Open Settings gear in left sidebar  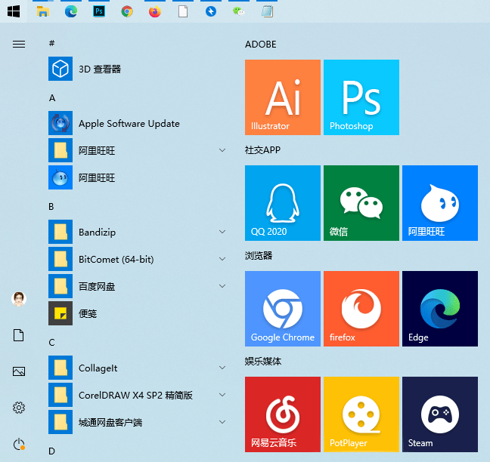(19, 408)
